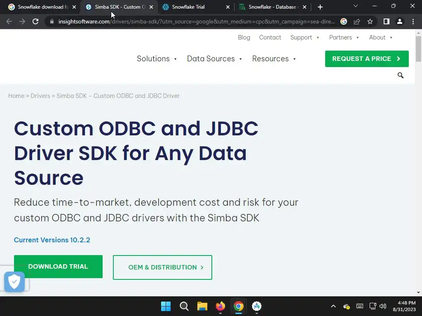Open the round white taskbar app icon

257,306
